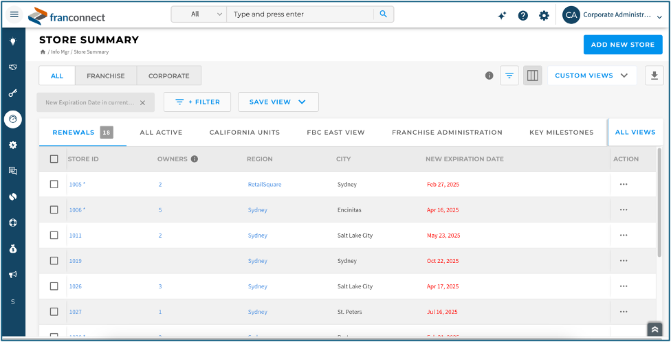Click the home breadcrumb icon
The height and width of the screenshot is (342, 671).
pyautogui.click(x=43, y=52)
